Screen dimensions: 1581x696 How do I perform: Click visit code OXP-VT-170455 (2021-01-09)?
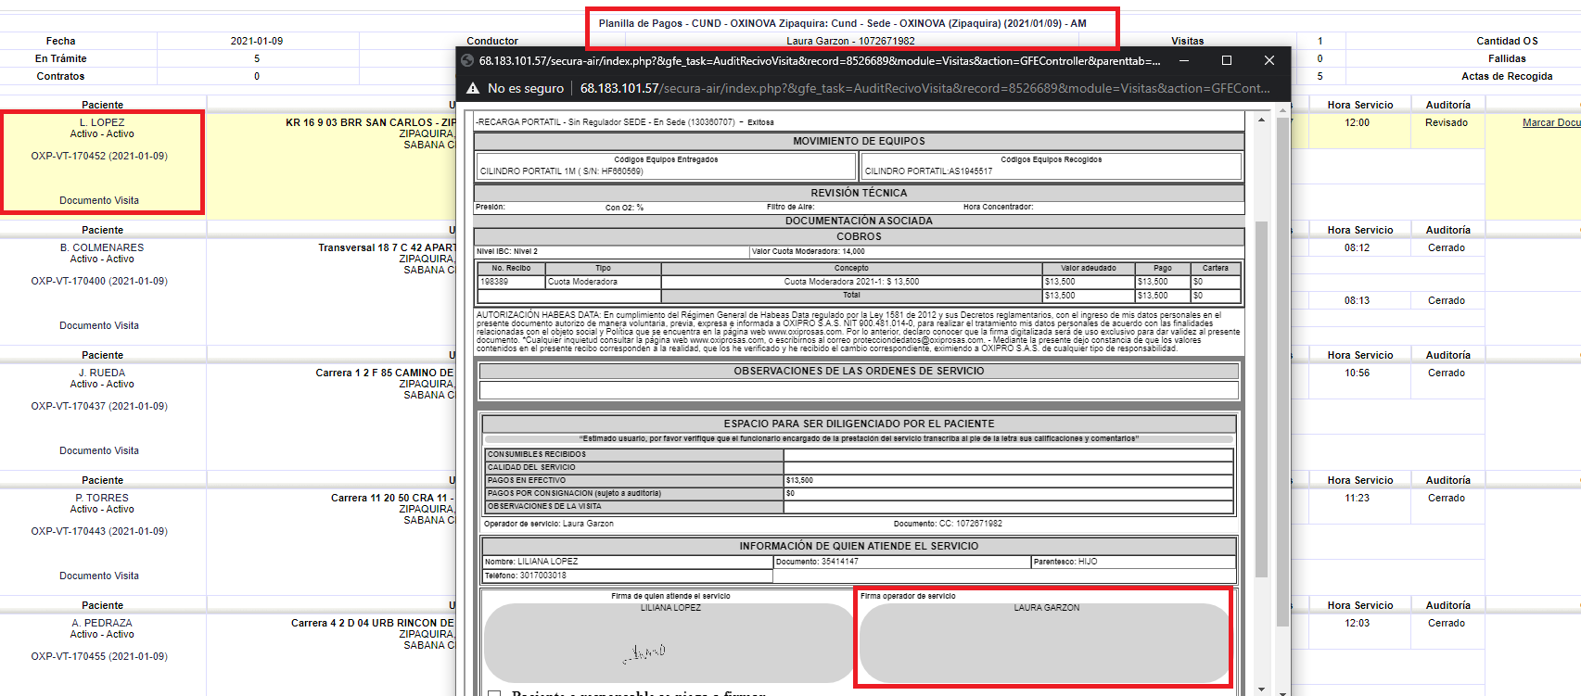[99, 656]
